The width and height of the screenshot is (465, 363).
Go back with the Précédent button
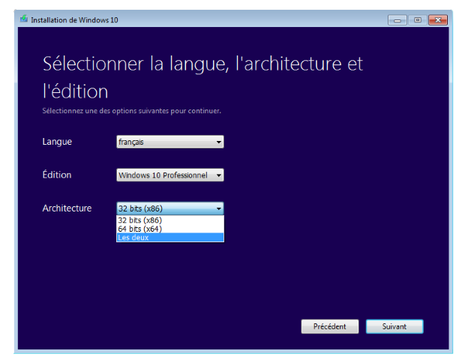coord(330,326)
